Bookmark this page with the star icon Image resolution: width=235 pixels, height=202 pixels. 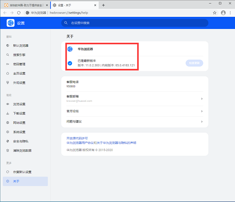point(215,13)
